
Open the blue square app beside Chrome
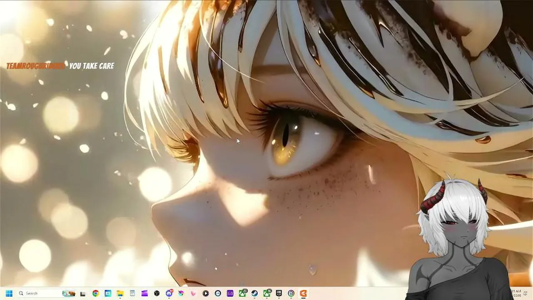(x=108, y=293)
